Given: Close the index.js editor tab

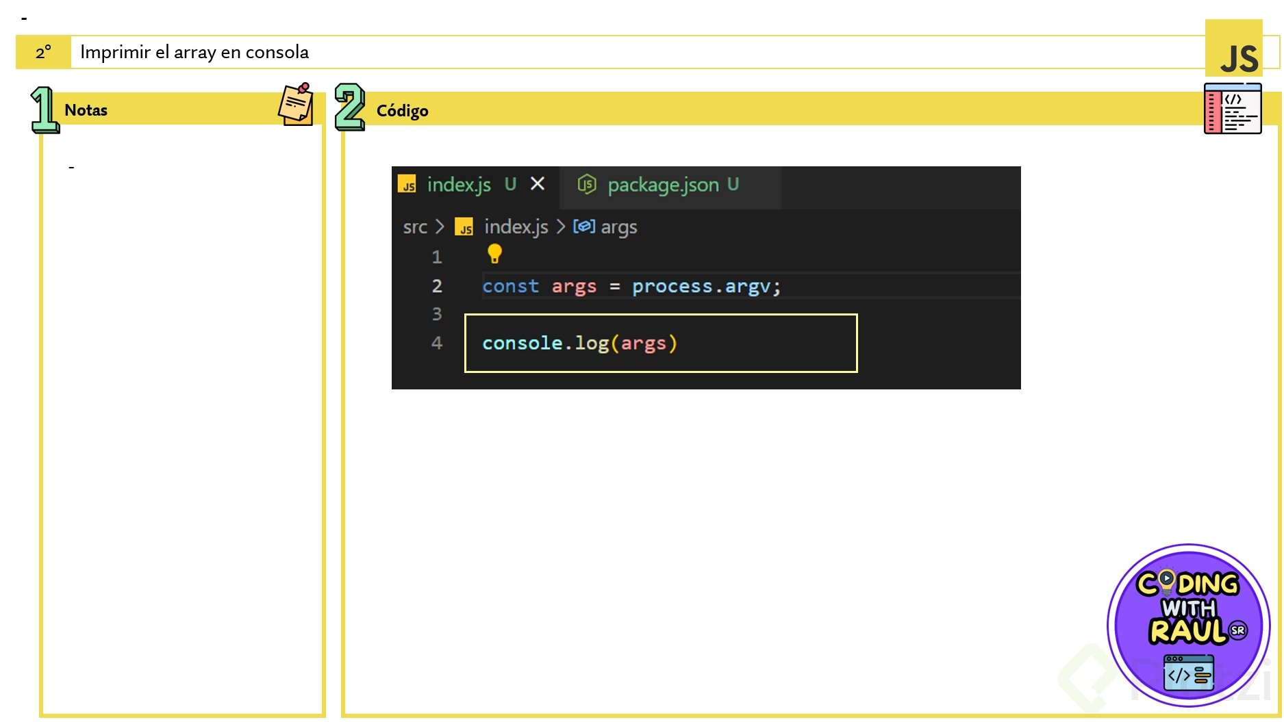Looking at the screenshot, I should pos(538,184).
